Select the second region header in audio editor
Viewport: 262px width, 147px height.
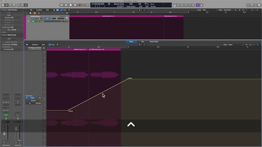coord(105,49)
